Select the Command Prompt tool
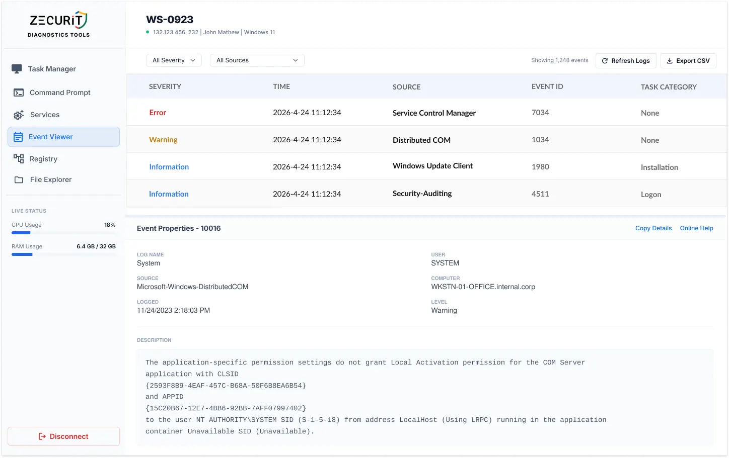 [x=18, y=93]
